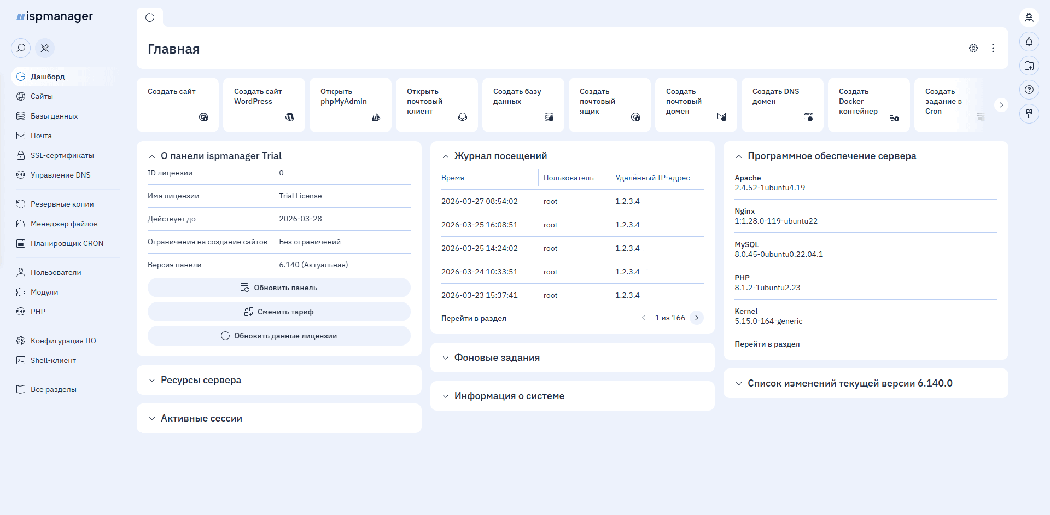Screen dimensions: 1050x515
Task: Click the brush theme icon in right bar
Action: click(1029, 114)
